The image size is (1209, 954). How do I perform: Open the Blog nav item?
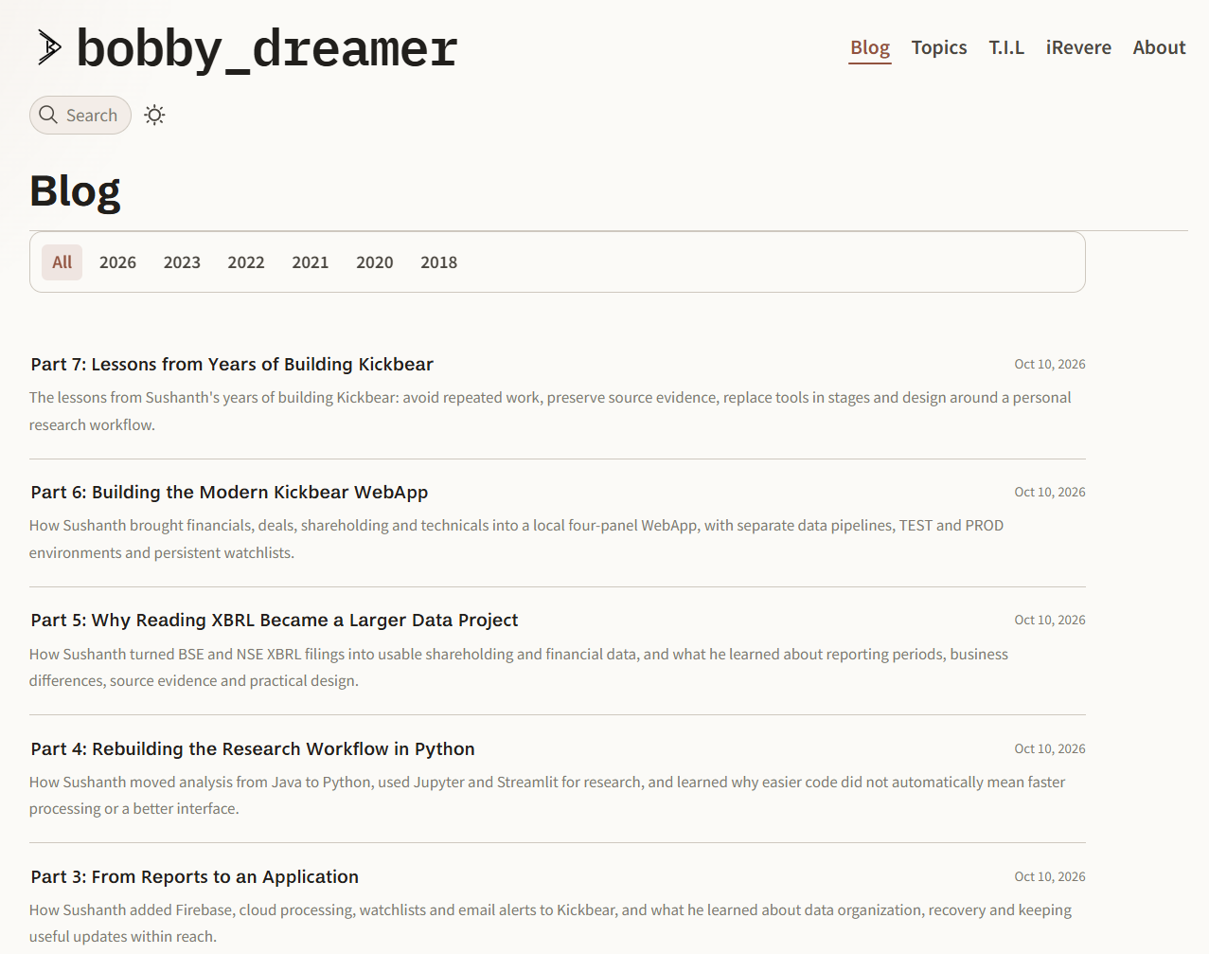click(870, 47)
